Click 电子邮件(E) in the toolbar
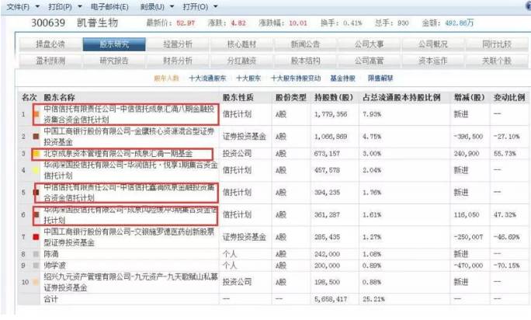This screenshot has width=531, height=320. point(109,6)
